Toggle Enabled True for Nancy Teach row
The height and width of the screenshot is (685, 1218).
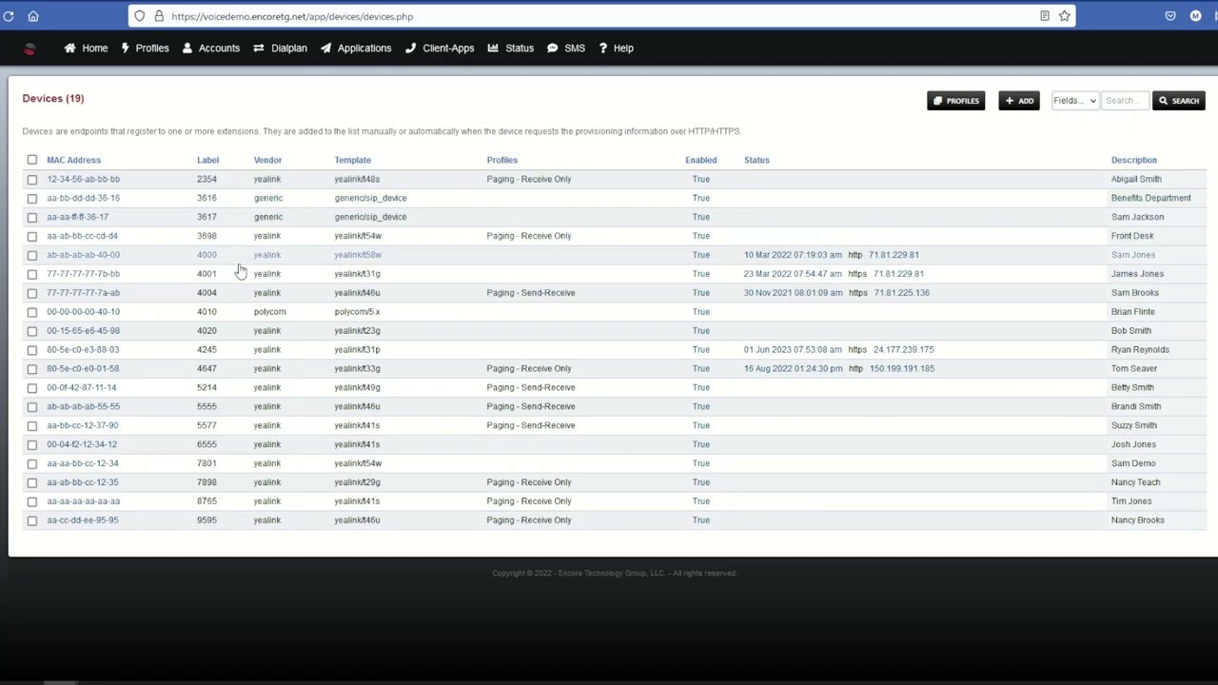(x=700, y=482)
